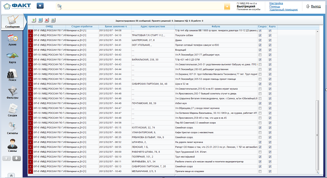This screenshot has height=178, width=327.
Task: Toggle Карта checkbox for Драка row
Action: 270,40
